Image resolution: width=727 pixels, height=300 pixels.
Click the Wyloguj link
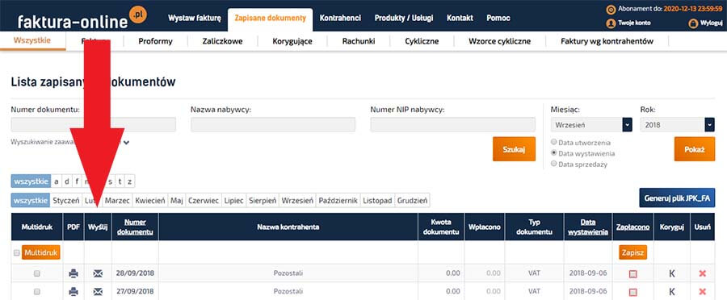click(711, 23)
